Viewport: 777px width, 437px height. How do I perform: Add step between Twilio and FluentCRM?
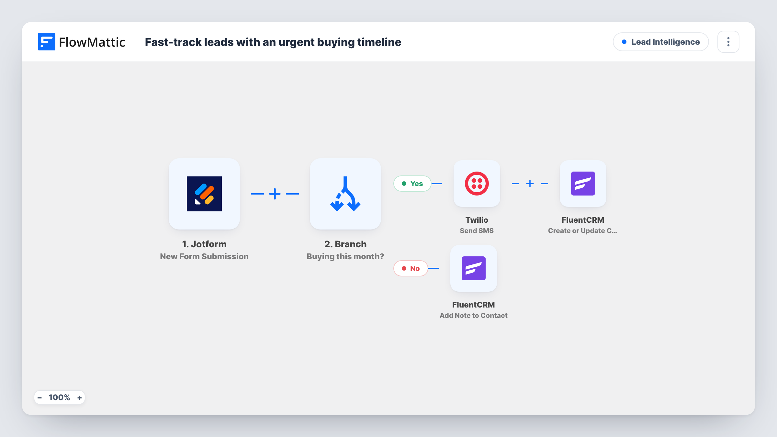click(x=530, y=184)
